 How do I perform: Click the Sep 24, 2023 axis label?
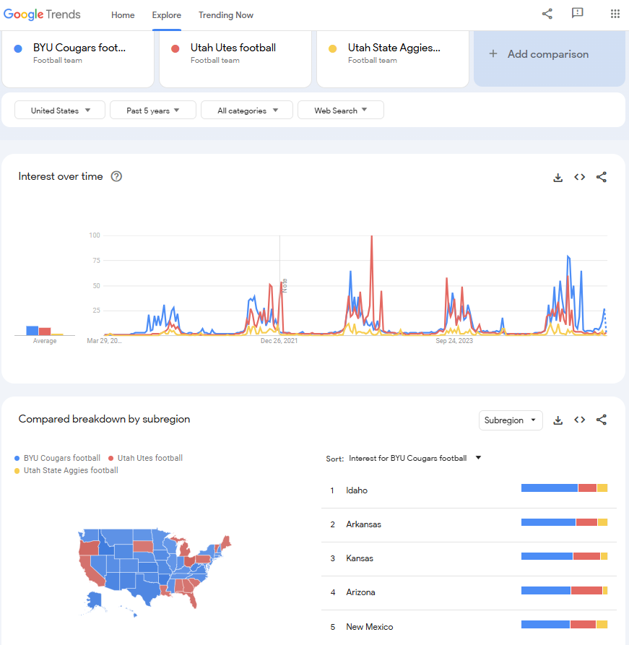click(454, 341)
